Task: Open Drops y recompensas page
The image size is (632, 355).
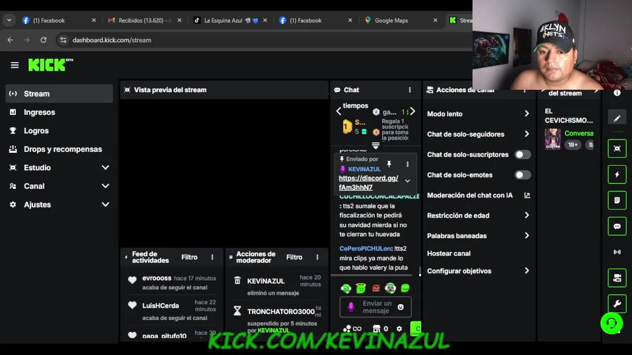Action: coord(59,149)
